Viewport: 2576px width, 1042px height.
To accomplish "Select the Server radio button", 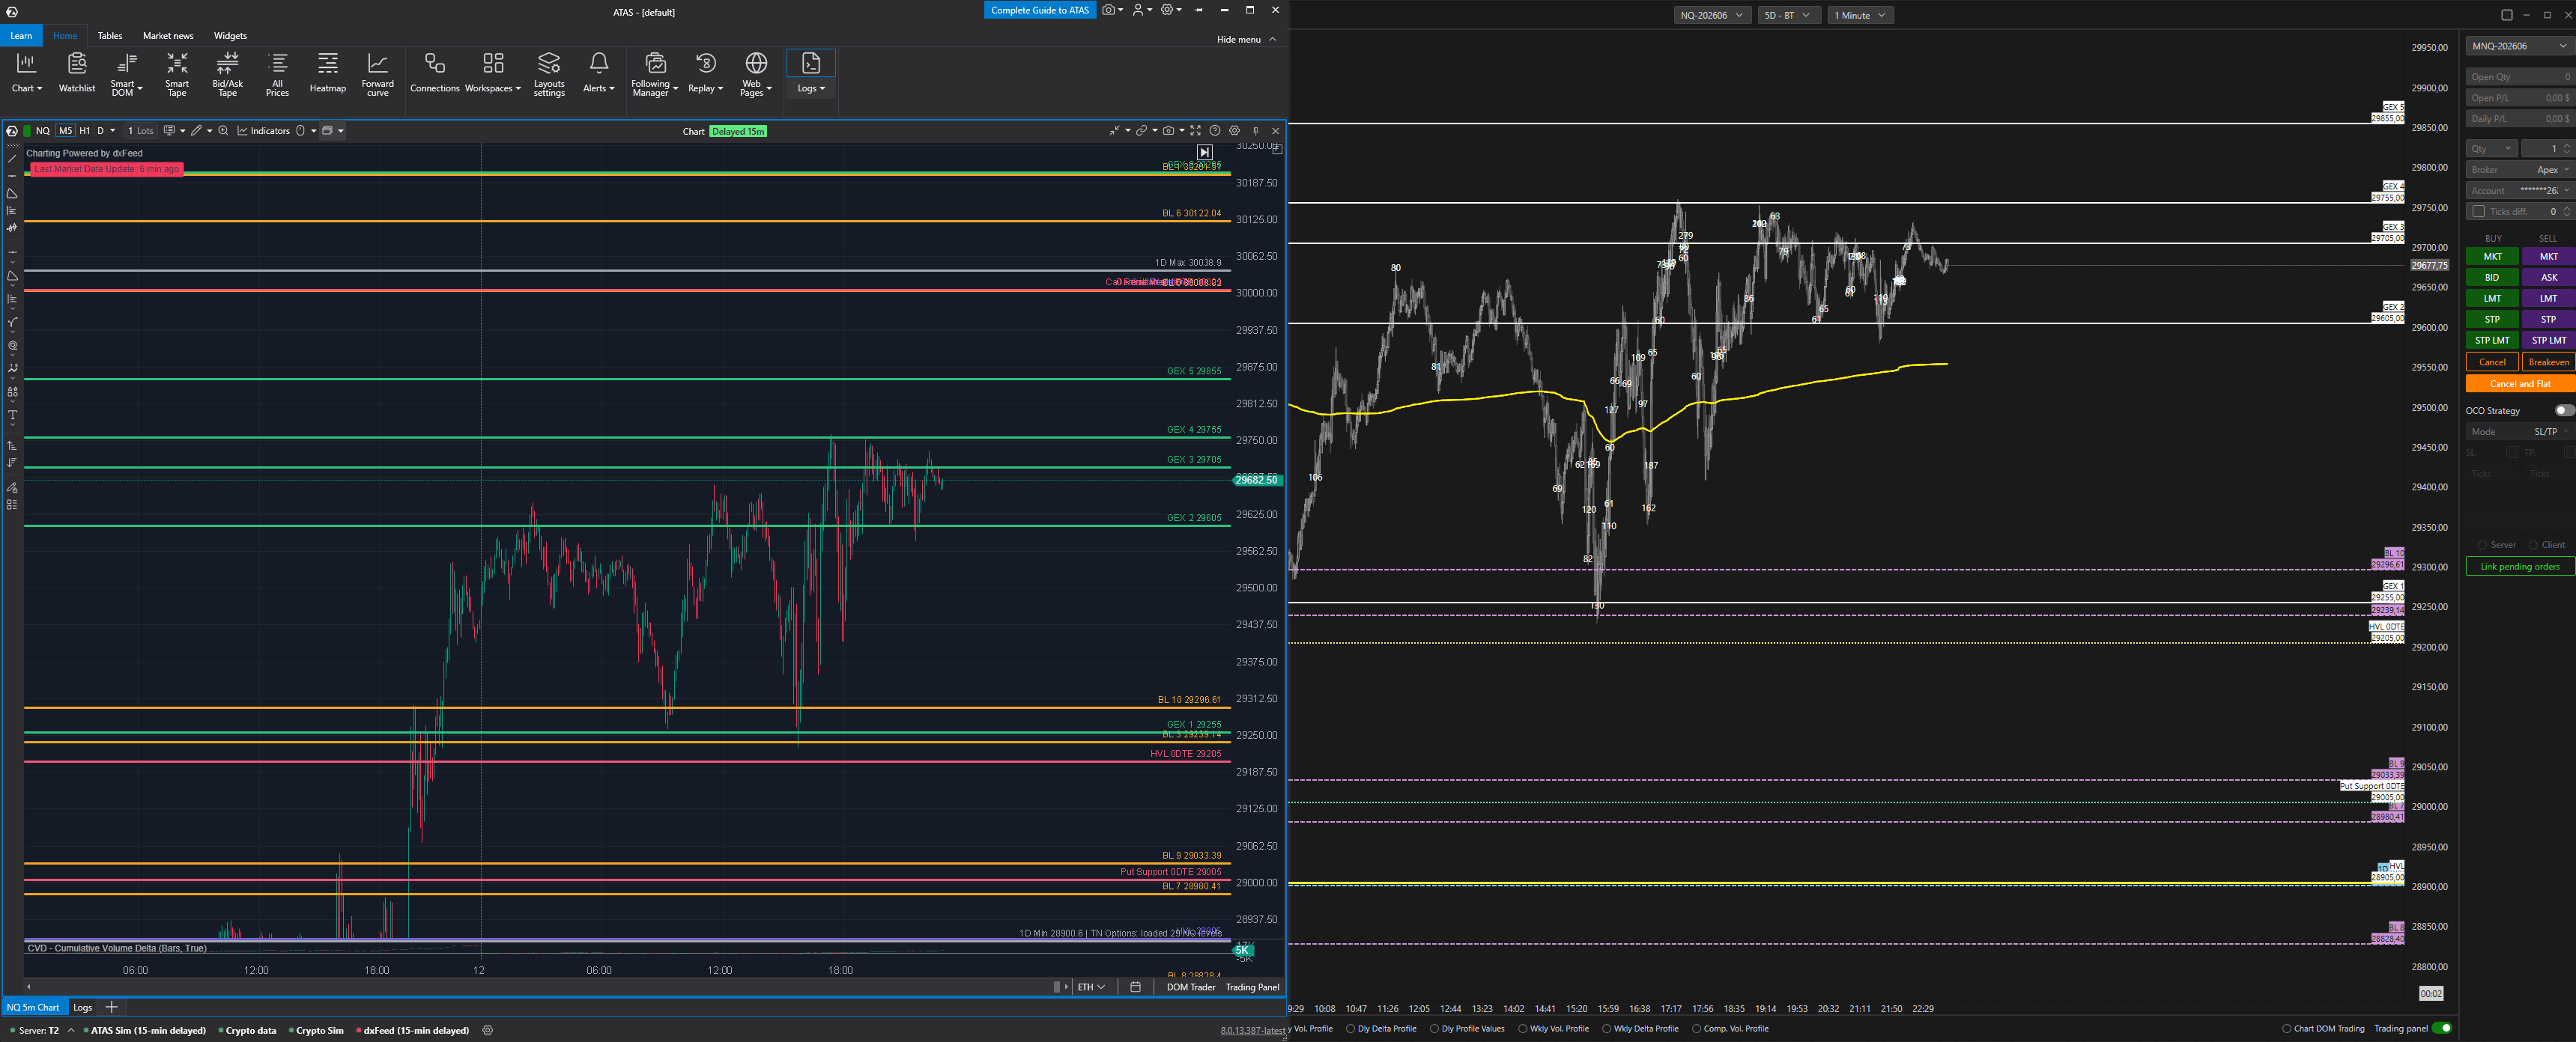I will tap(2482, 546).
